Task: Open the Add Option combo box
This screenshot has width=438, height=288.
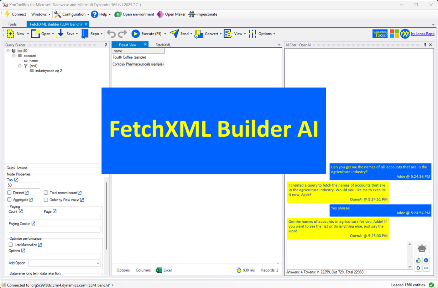Action: pyautogui.click(x=65, y=263)
